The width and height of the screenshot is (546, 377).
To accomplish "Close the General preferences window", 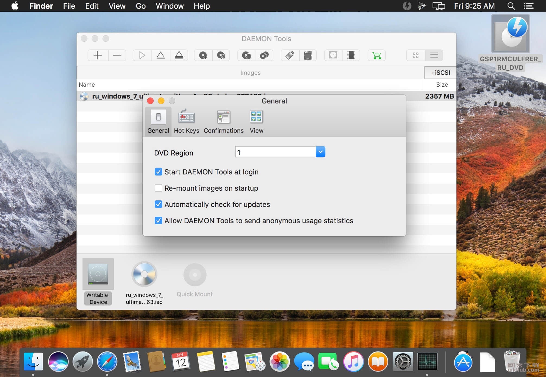I will click(x=150, y=101).
